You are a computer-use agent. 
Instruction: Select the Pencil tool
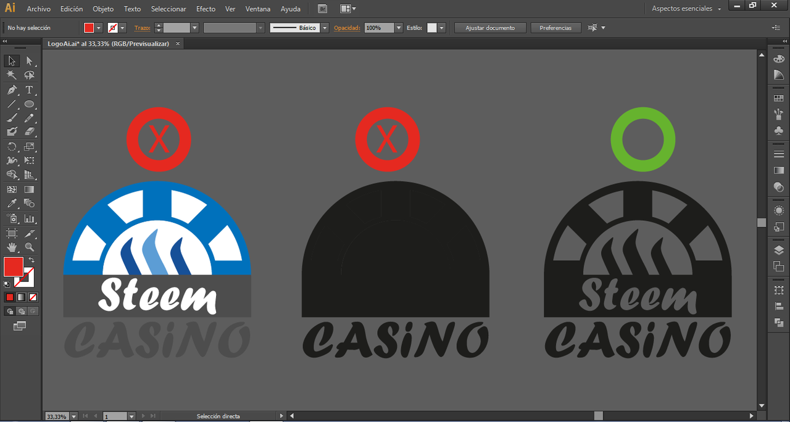click(29, 118)
